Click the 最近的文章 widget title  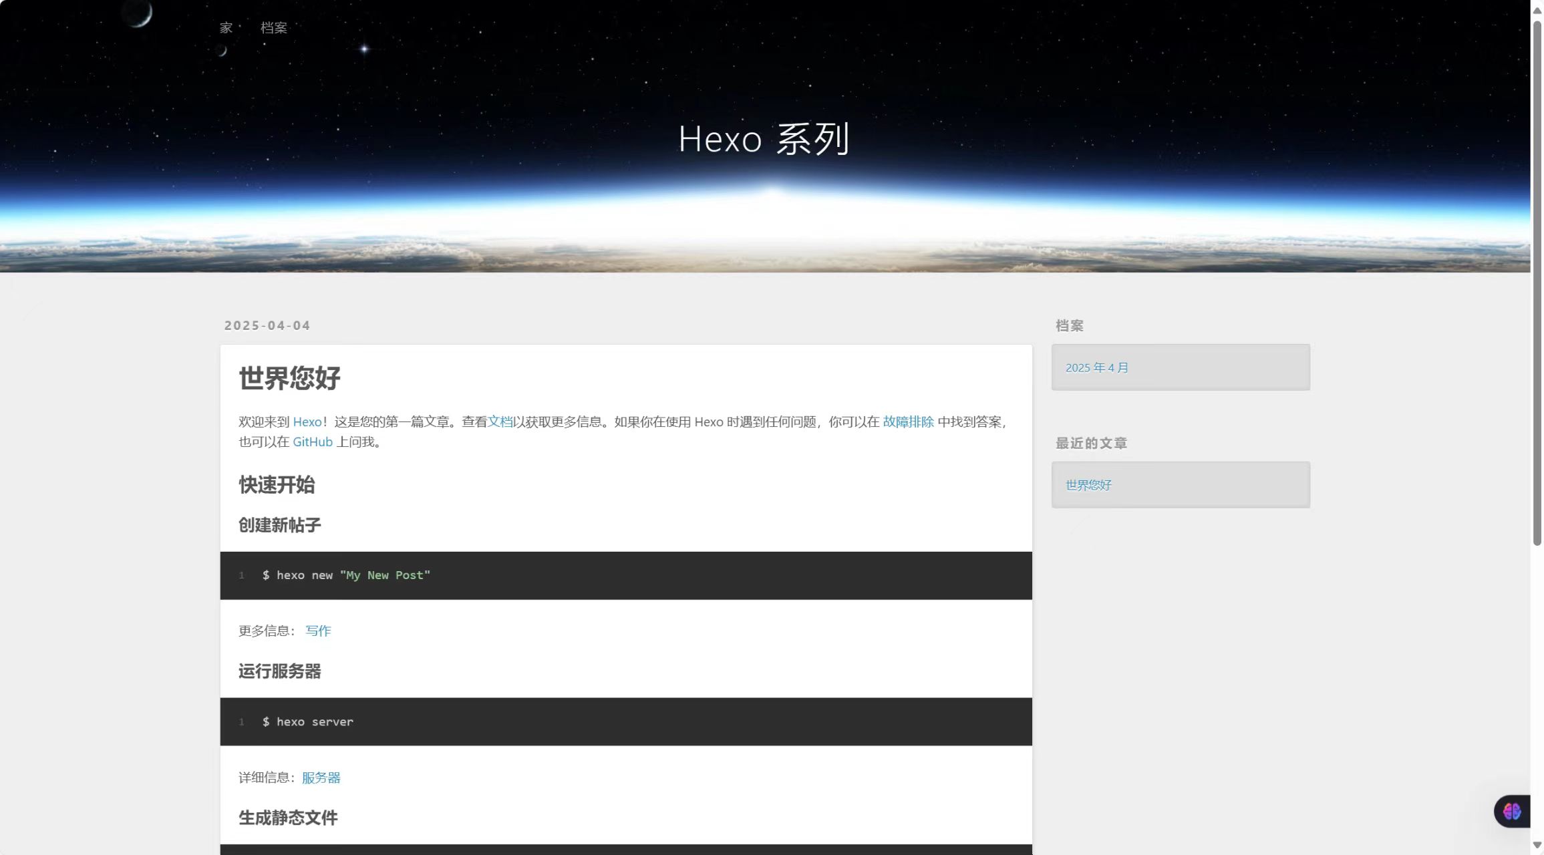(x=1091, y=444)
